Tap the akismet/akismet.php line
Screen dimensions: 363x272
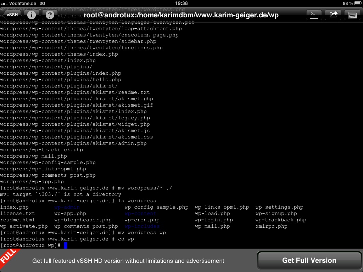tap(77, 99)
